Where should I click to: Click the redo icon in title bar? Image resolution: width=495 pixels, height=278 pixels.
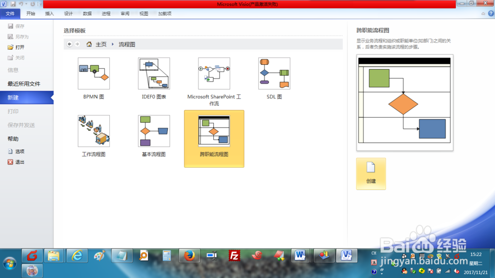[x=33, y=4]
